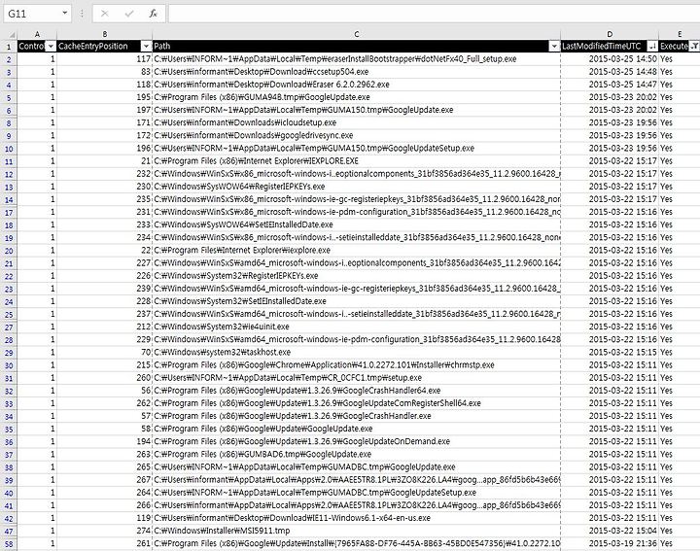Open the LastModifiedTimeUTC sort filter dropdown
The image size is (700, 551).
click(x=652, y=46)
